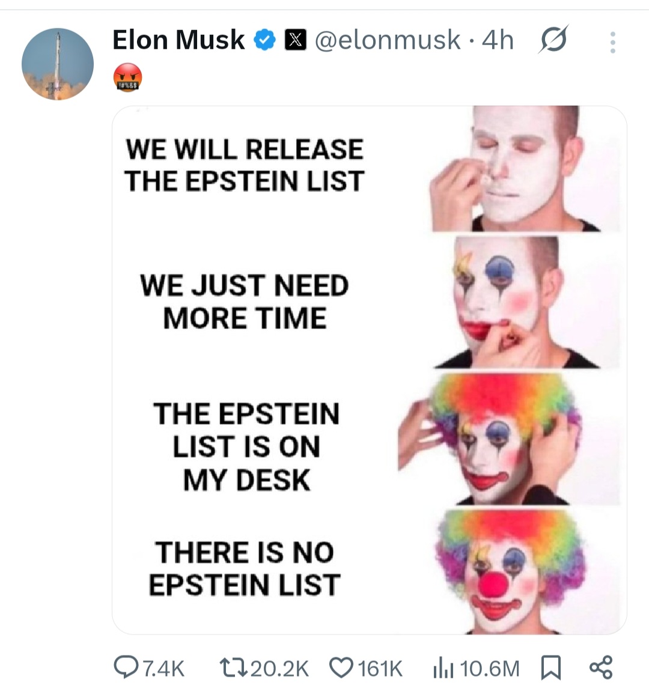Screen dimensions: 649x694
Task: Click the 20.2K reposts count
Action: (279, 668)
